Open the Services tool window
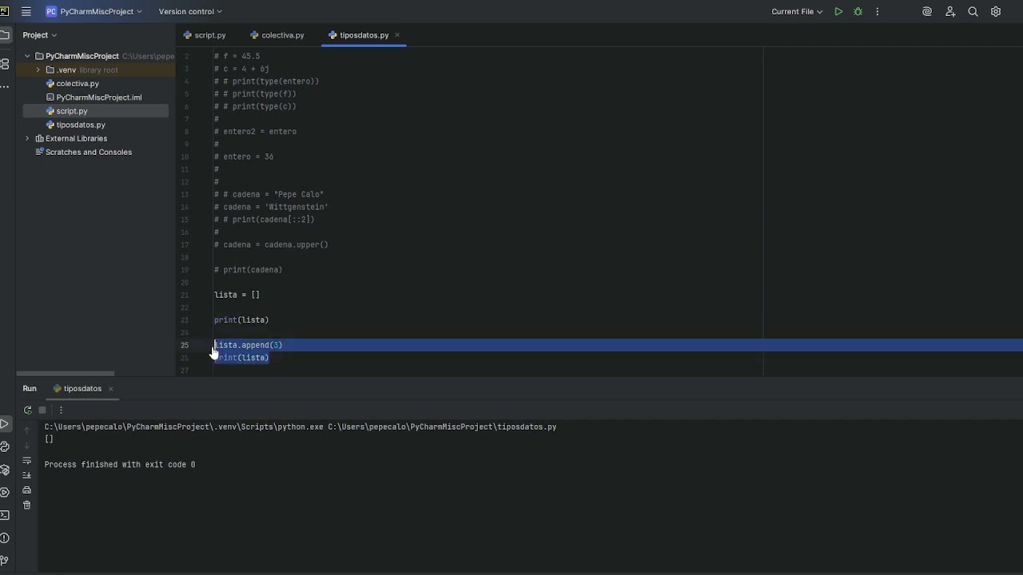The image size is (1023, 575). coord(5,492)
